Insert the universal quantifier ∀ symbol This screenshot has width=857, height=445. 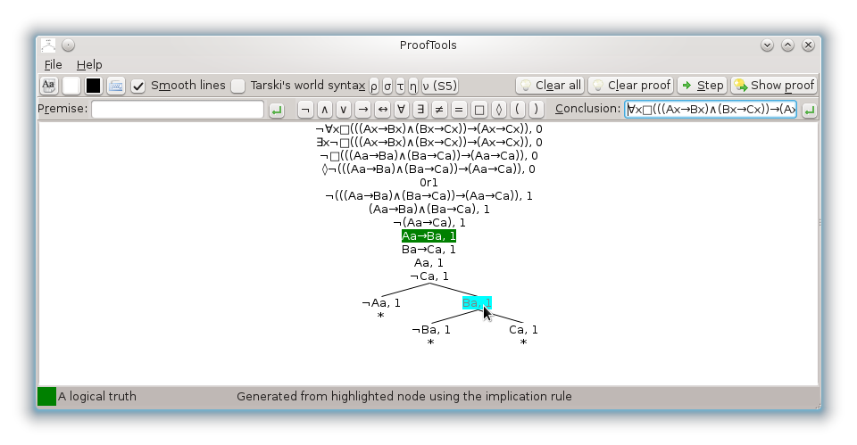(401, 110)
